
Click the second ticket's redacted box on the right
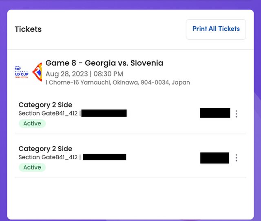tap(215, 158)
